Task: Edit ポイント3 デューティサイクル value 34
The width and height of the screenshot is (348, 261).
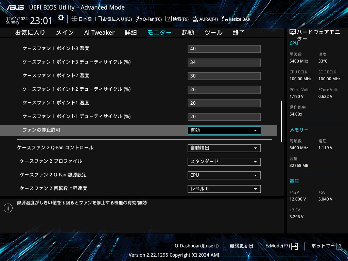Action: (224, 63)
